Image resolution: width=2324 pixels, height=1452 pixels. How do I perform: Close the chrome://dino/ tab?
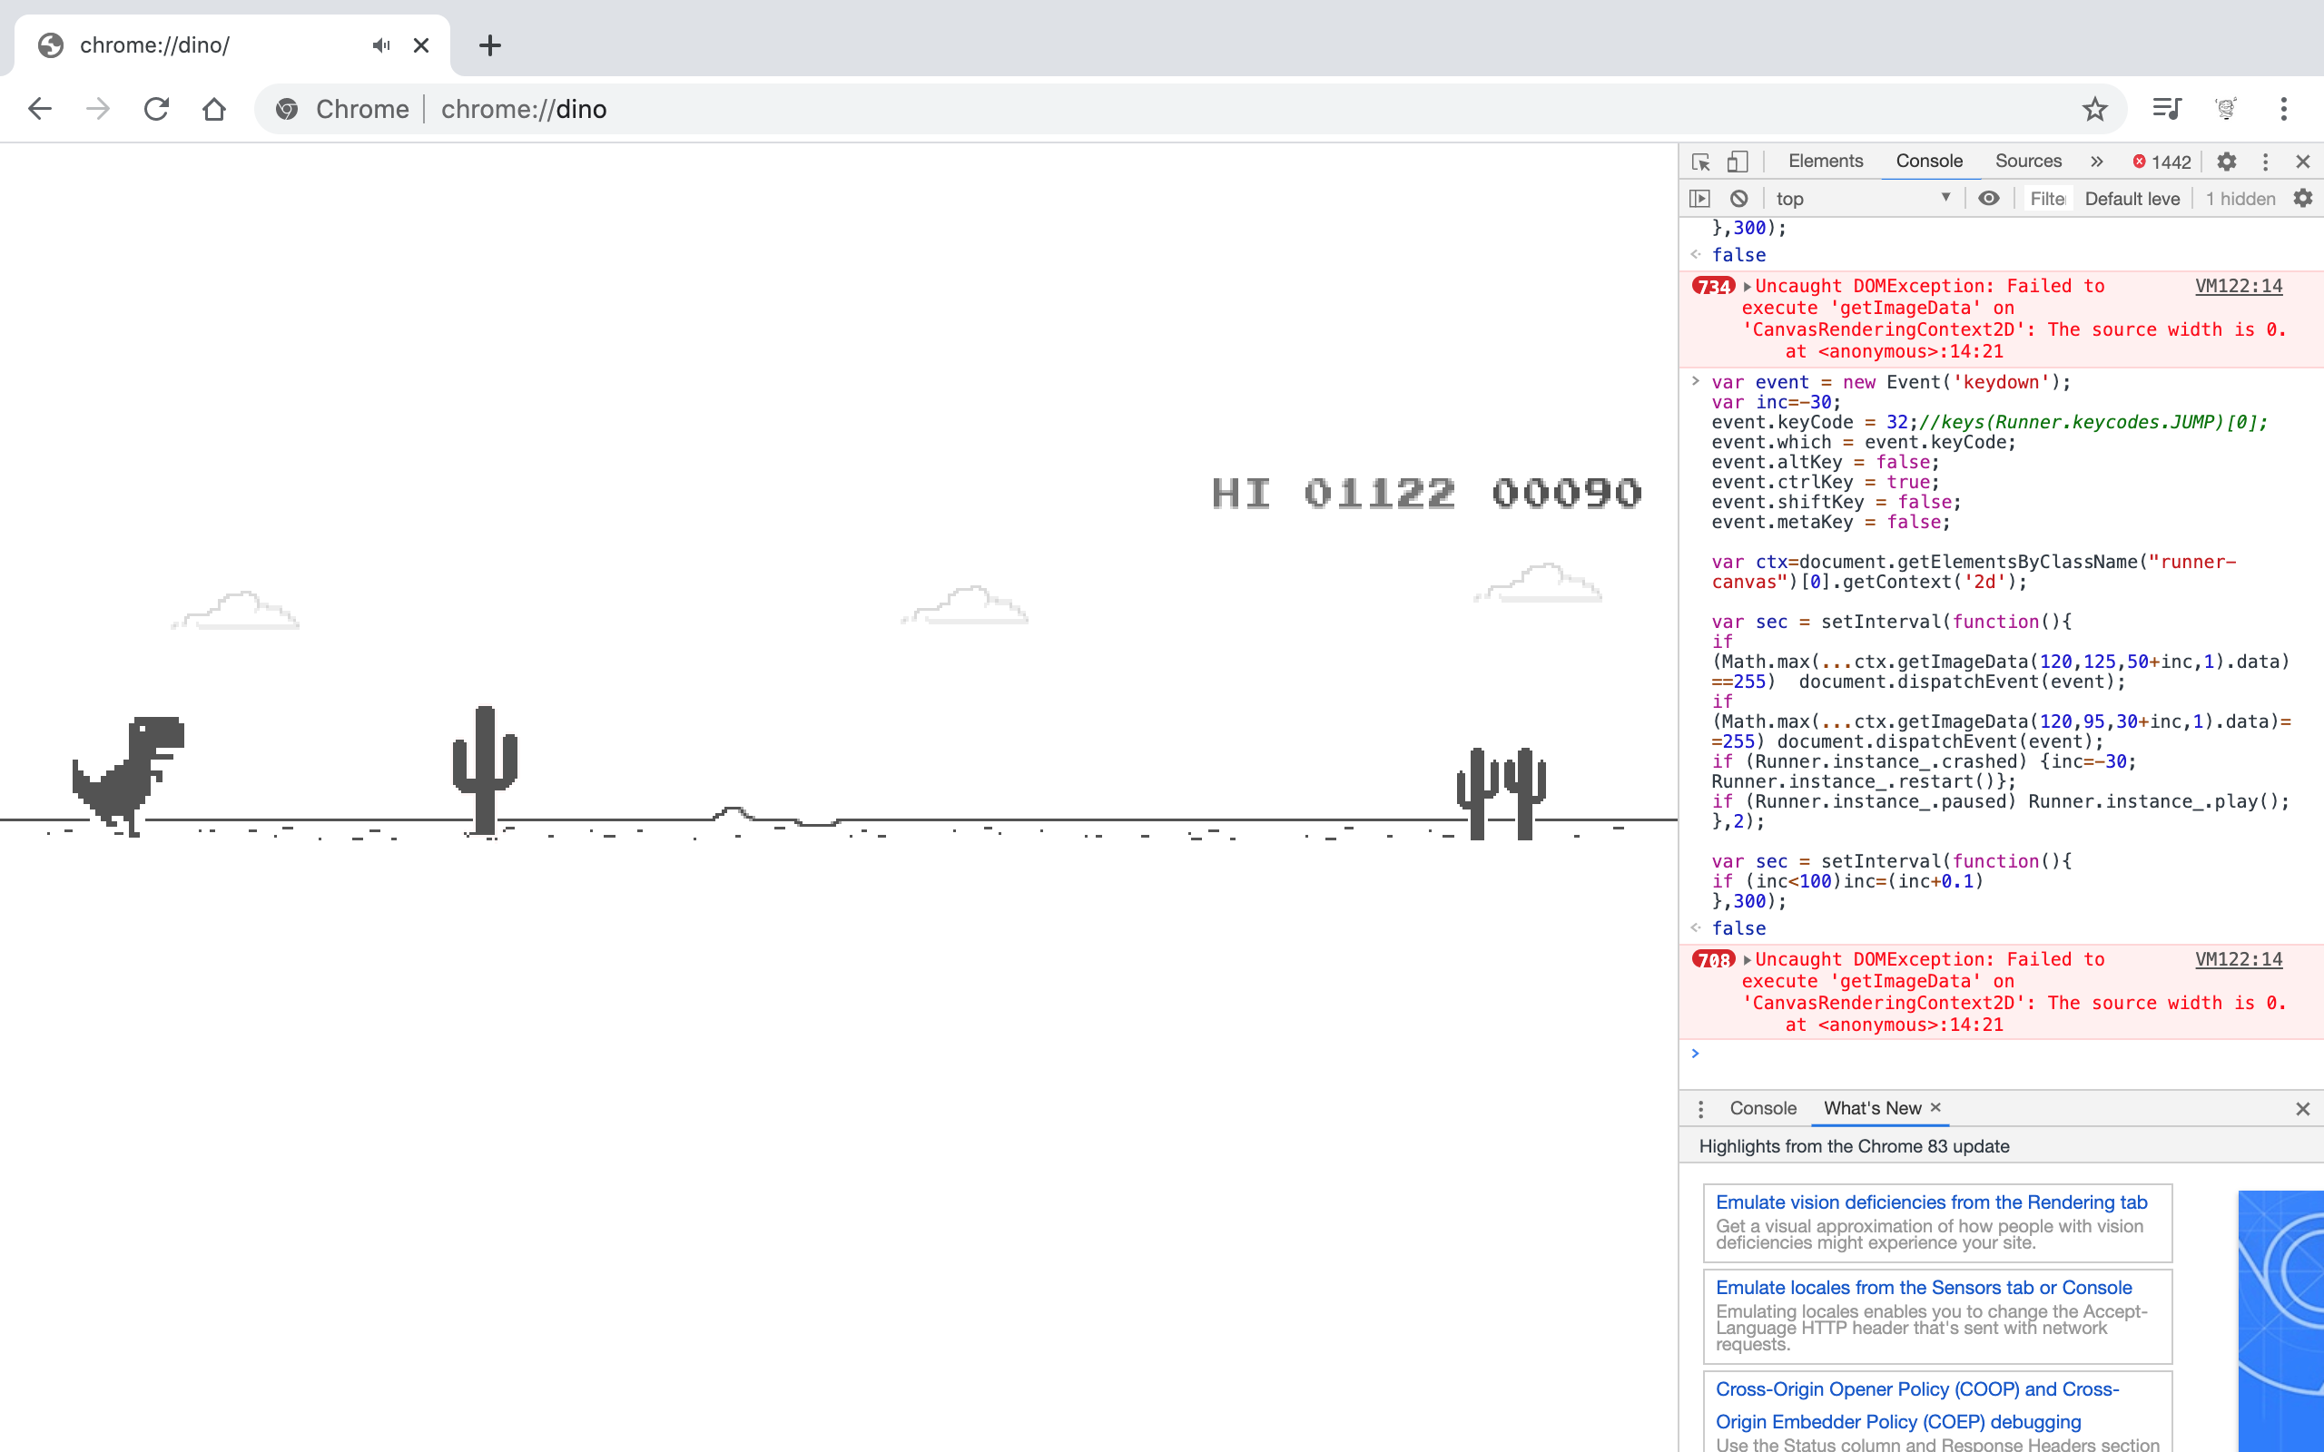tap(420, 45)
